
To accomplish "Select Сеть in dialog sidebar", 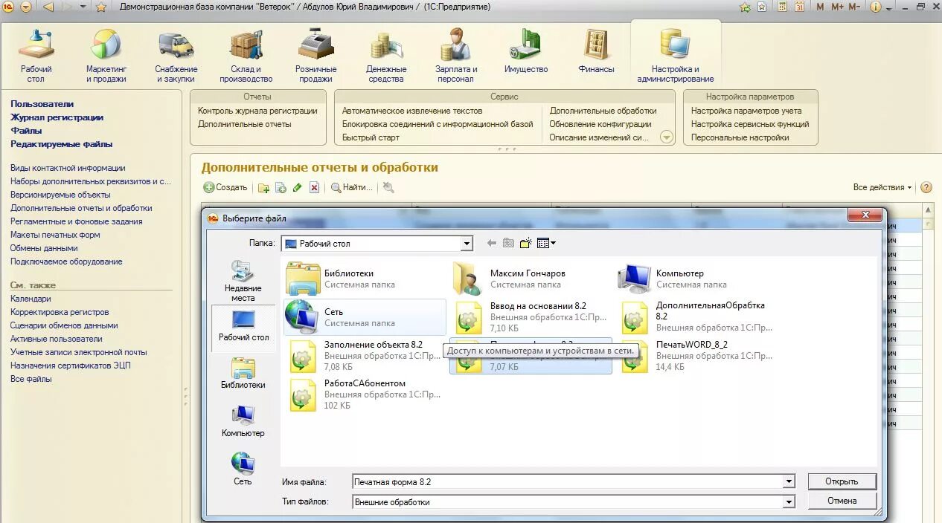I will [243, 470].
